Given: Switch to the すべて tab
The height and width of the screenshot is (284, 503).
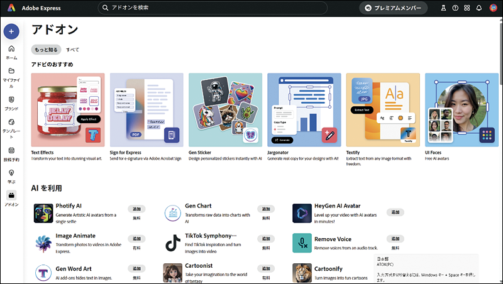Looking at the screenshot, I should [x=72, y=50].
